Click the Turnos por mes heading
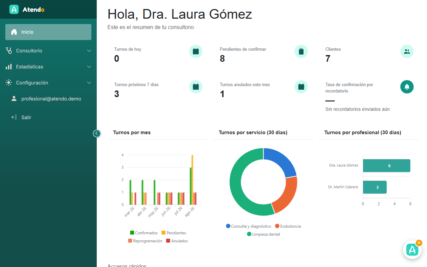 pos(132,132)
